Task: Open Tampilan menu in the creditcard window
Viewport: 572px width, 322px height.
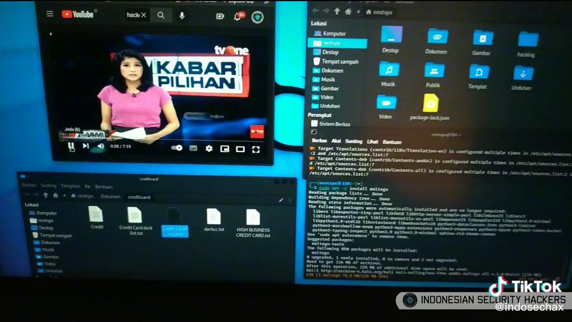Action: [70, 186]
